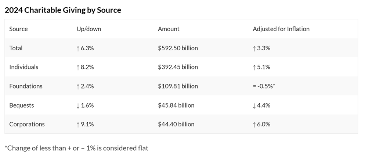
Task: Click the footnote about changes considered flat
Action: coord(76,148)
